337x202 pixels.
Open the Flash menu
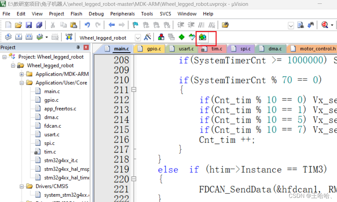click(x=77, y=14)
